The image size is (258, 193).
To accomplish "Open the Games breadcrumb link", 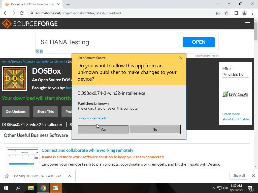I will 29,62.
